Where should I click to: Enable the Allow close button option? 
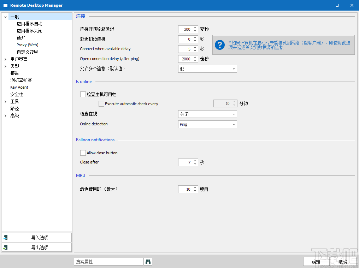(x=83, y=153)
